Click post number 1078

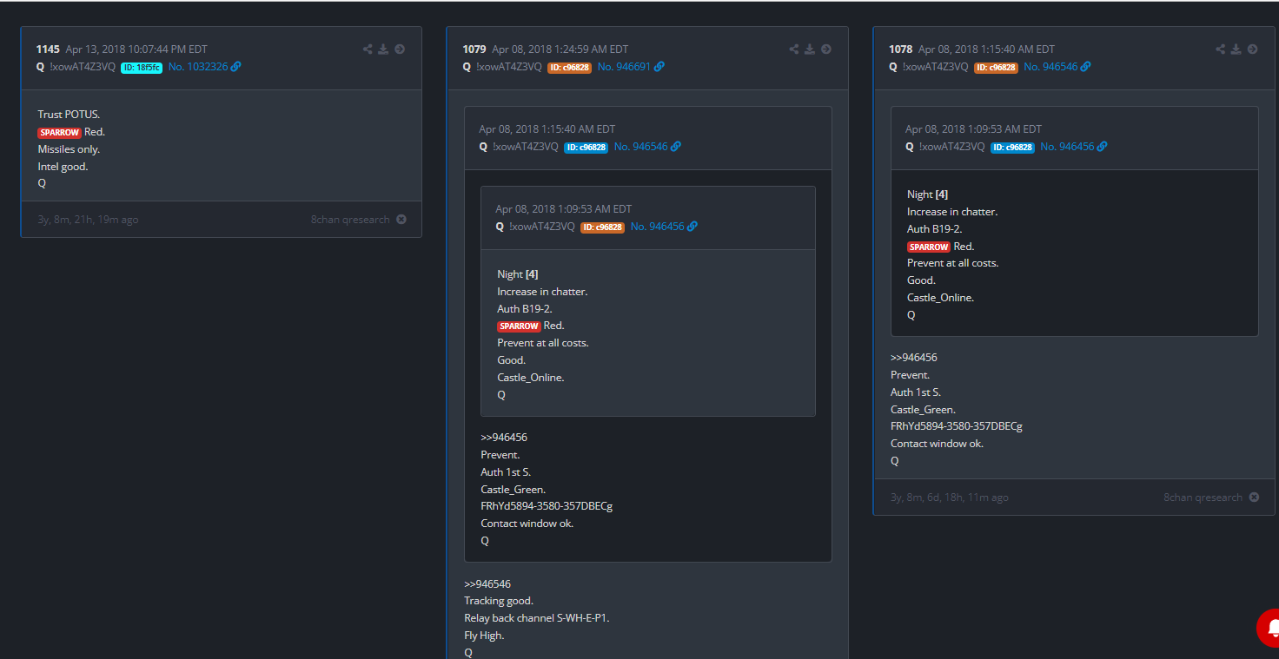pyautogui.click(x=901, y=49)
